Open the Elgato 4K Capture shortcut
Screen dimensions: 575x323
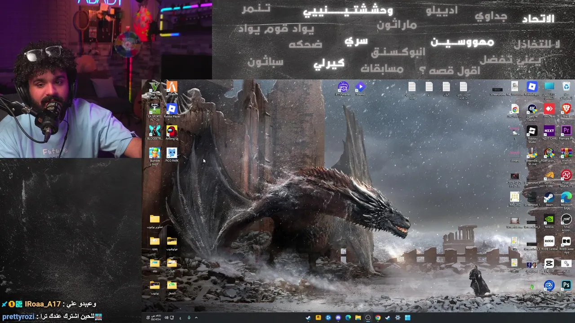[x=532, y=113]
